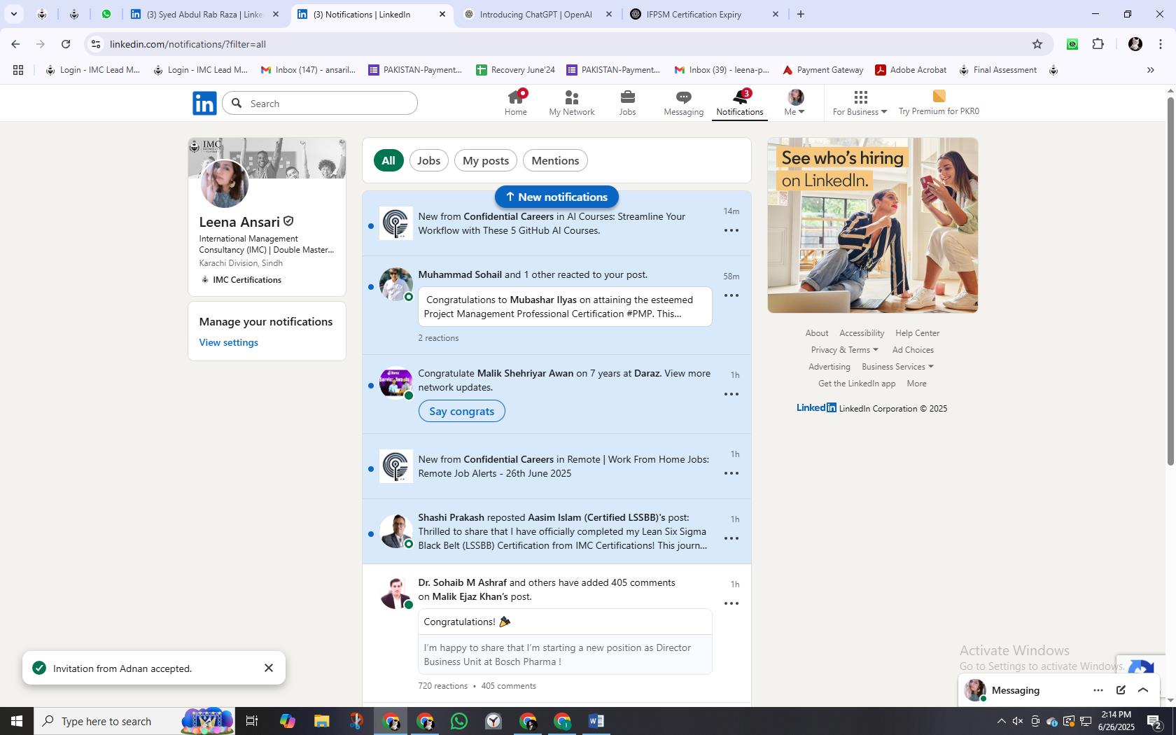Open options for Shashi Prakash notification
Image resolution: width=1176 pixels, height=735 pixels.
click(x=731, y=538)
